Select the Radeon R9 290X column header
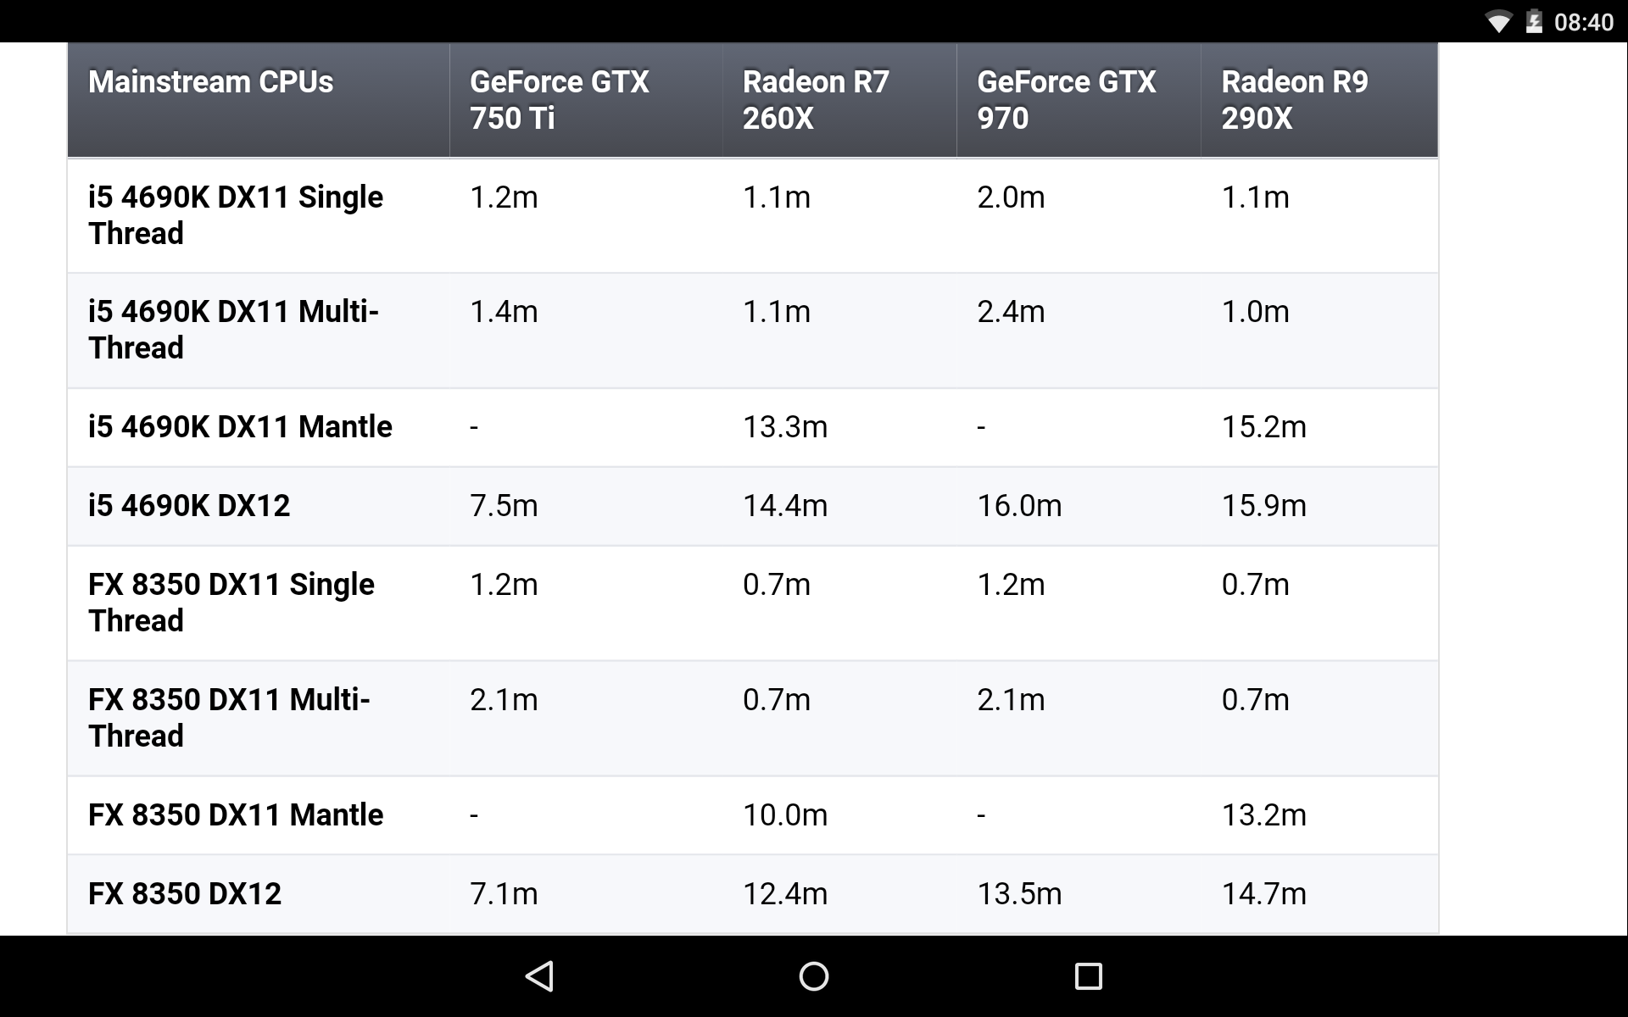 (x=1294, y=99)
